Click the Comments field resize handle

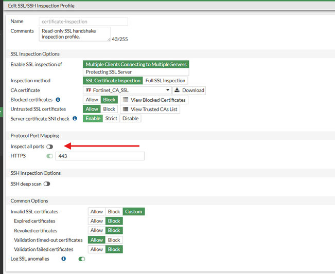coord(109,39)
